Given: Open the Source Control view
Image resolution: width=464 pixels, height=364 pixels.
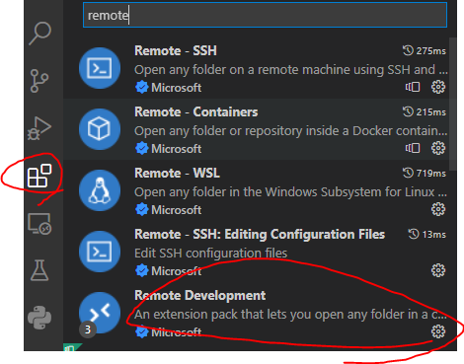Looking at the screenshot, I should [39, 81].
